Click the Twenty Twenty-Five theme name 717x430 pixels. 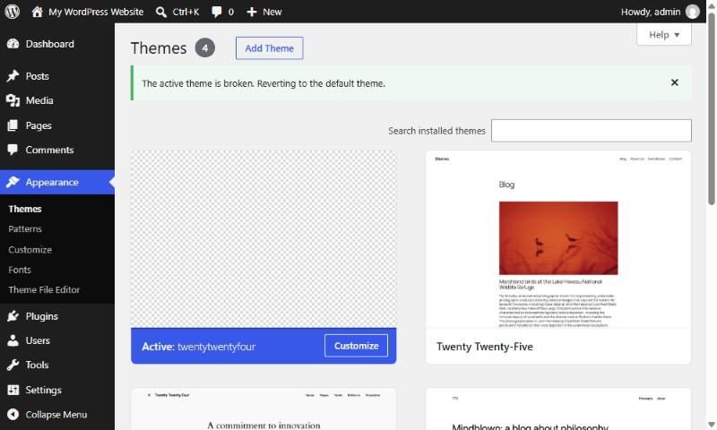click(x=485, y=347)
